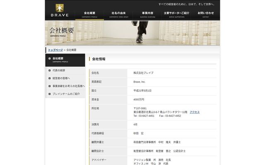Click the company name 株式会社ブレイブ
This screenshot has height=165, width=265.
pos(143,73)
